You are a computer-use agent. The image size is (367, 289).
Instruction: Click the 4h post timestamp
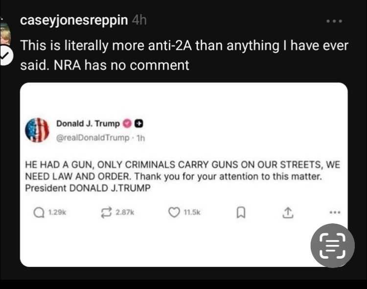139,21
